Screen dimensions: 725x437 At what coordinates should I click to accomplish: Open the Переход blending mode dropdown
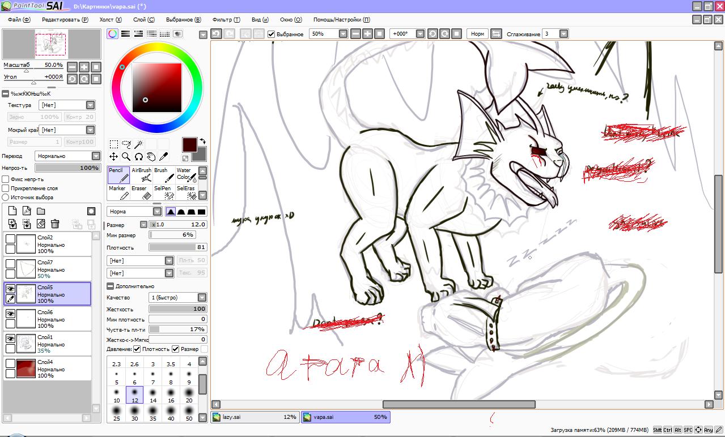pyautogui.click(x=68, y=156)
